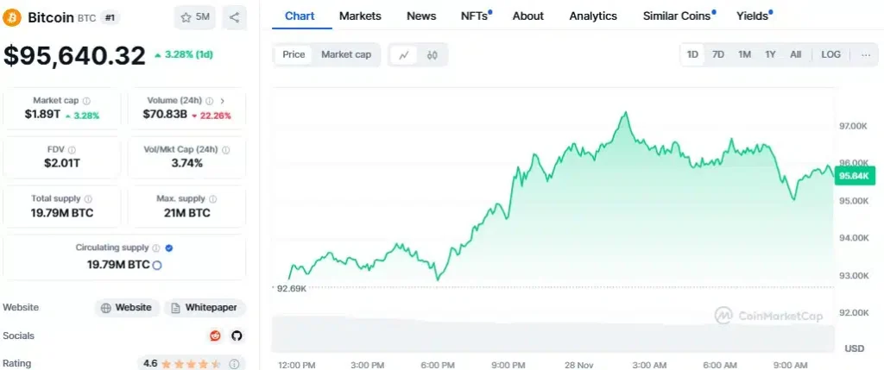Open the Markets tab
This screenshot has width=884, height=370.
click(360, 16)
